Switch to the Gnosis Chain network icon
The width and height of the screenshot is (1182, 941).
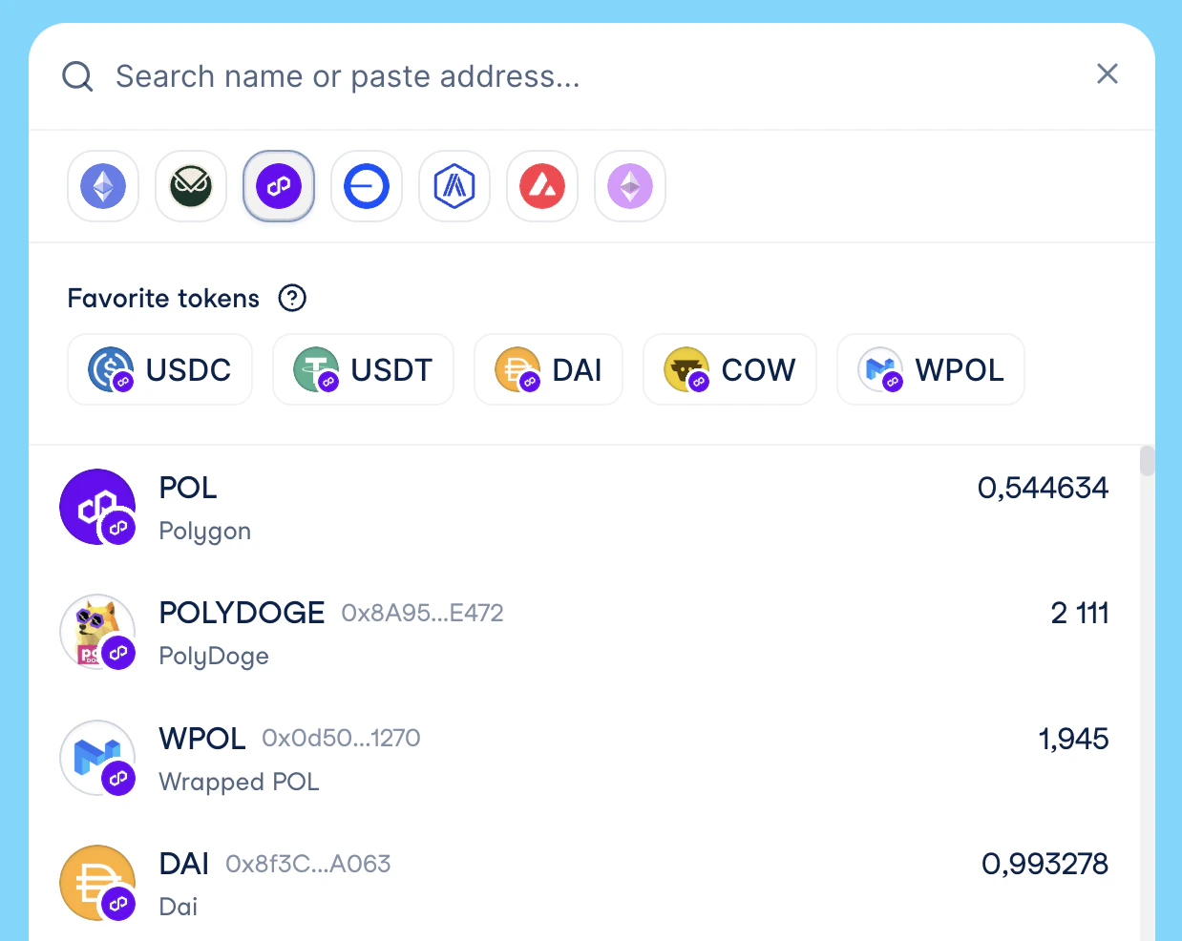[190, 186]
